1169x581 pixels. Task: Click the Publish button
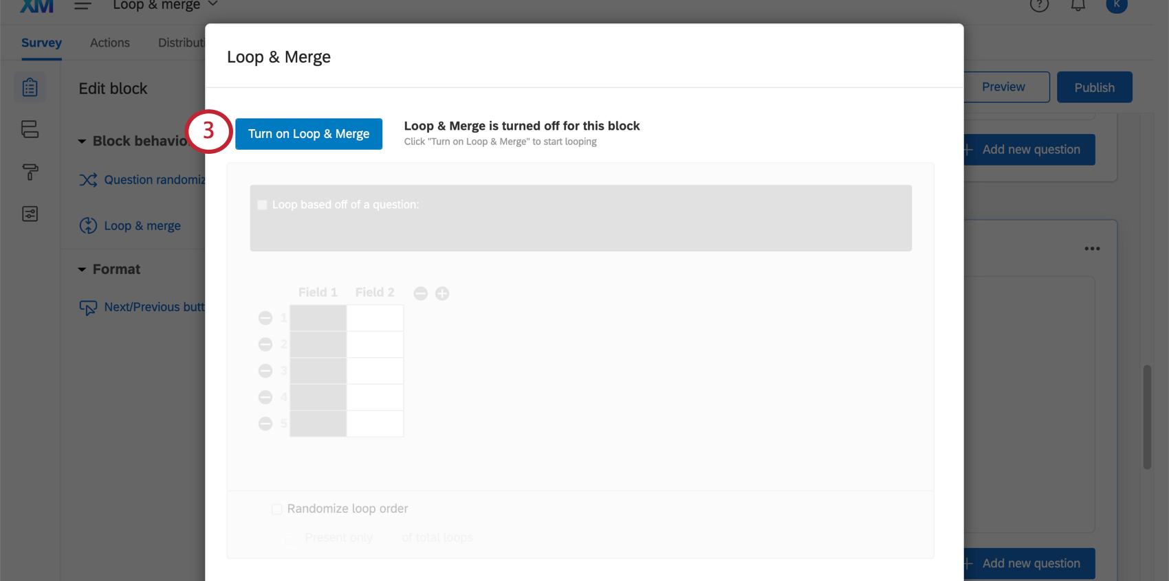pyautogui.click(x=1094, y=87)
